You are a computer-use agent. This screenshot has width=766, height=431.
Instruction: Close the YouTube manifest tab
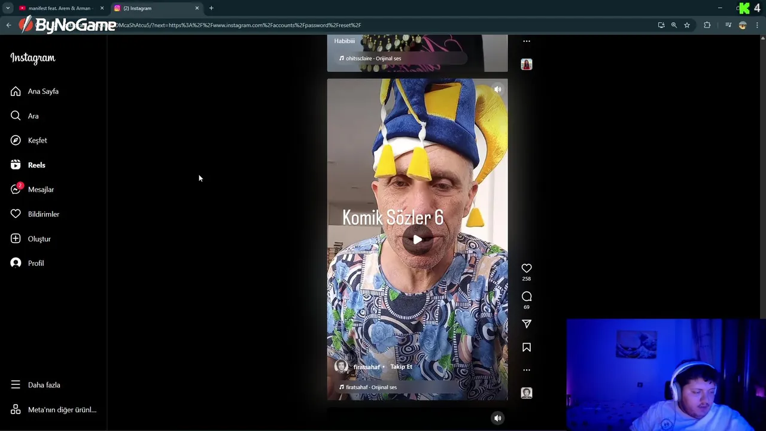coord(102,8)
